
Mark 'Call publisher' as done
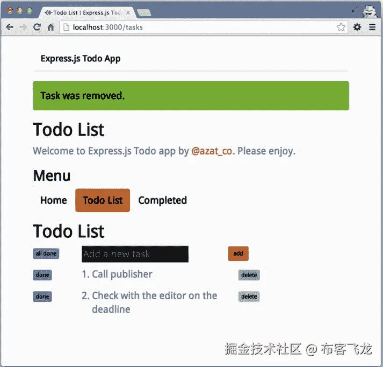(42, 275)
